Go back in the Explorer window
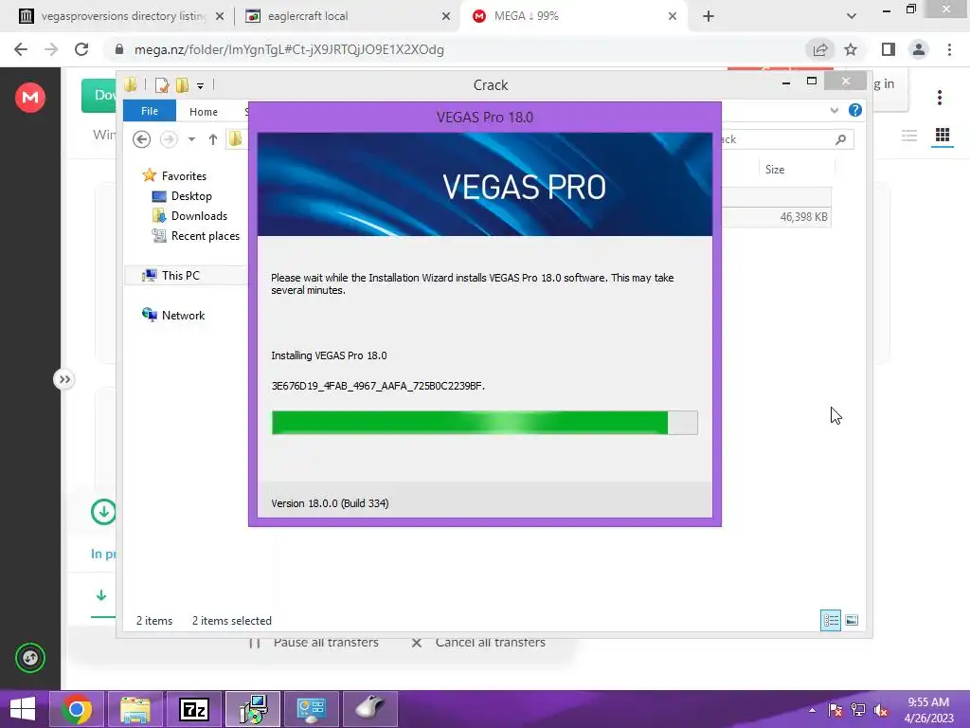This screenshot has height=728, width=970. [x=142, y=139]
